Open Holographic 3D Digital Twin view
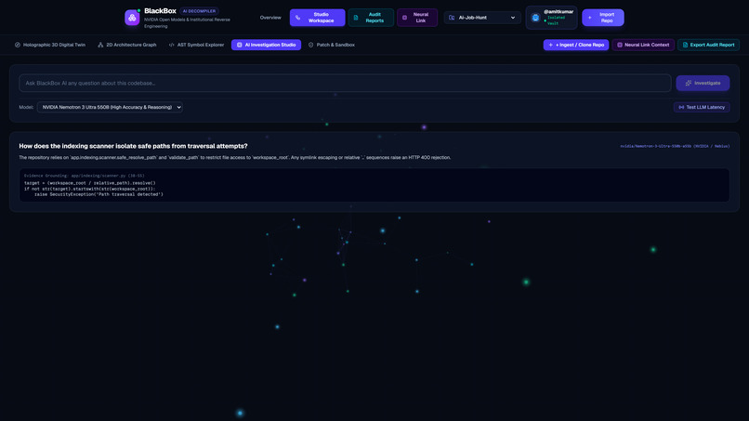 coord(50,45)
